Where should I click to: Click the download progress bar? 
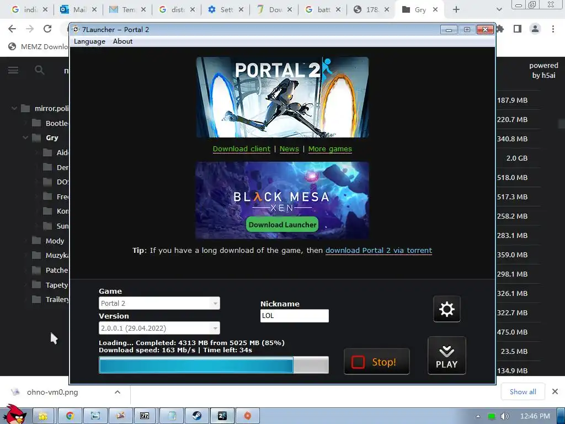pyautogui.click(x=214, y=365)
